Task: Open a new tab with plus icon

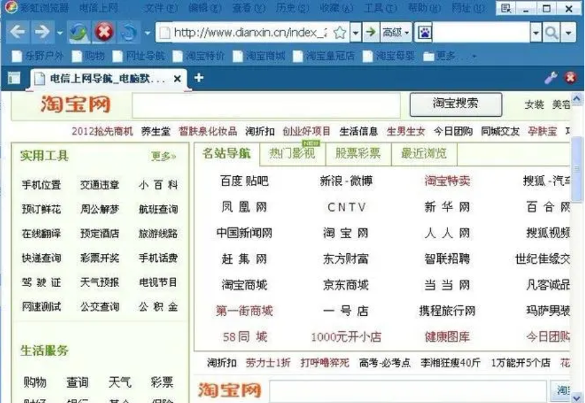Action: 199,78
